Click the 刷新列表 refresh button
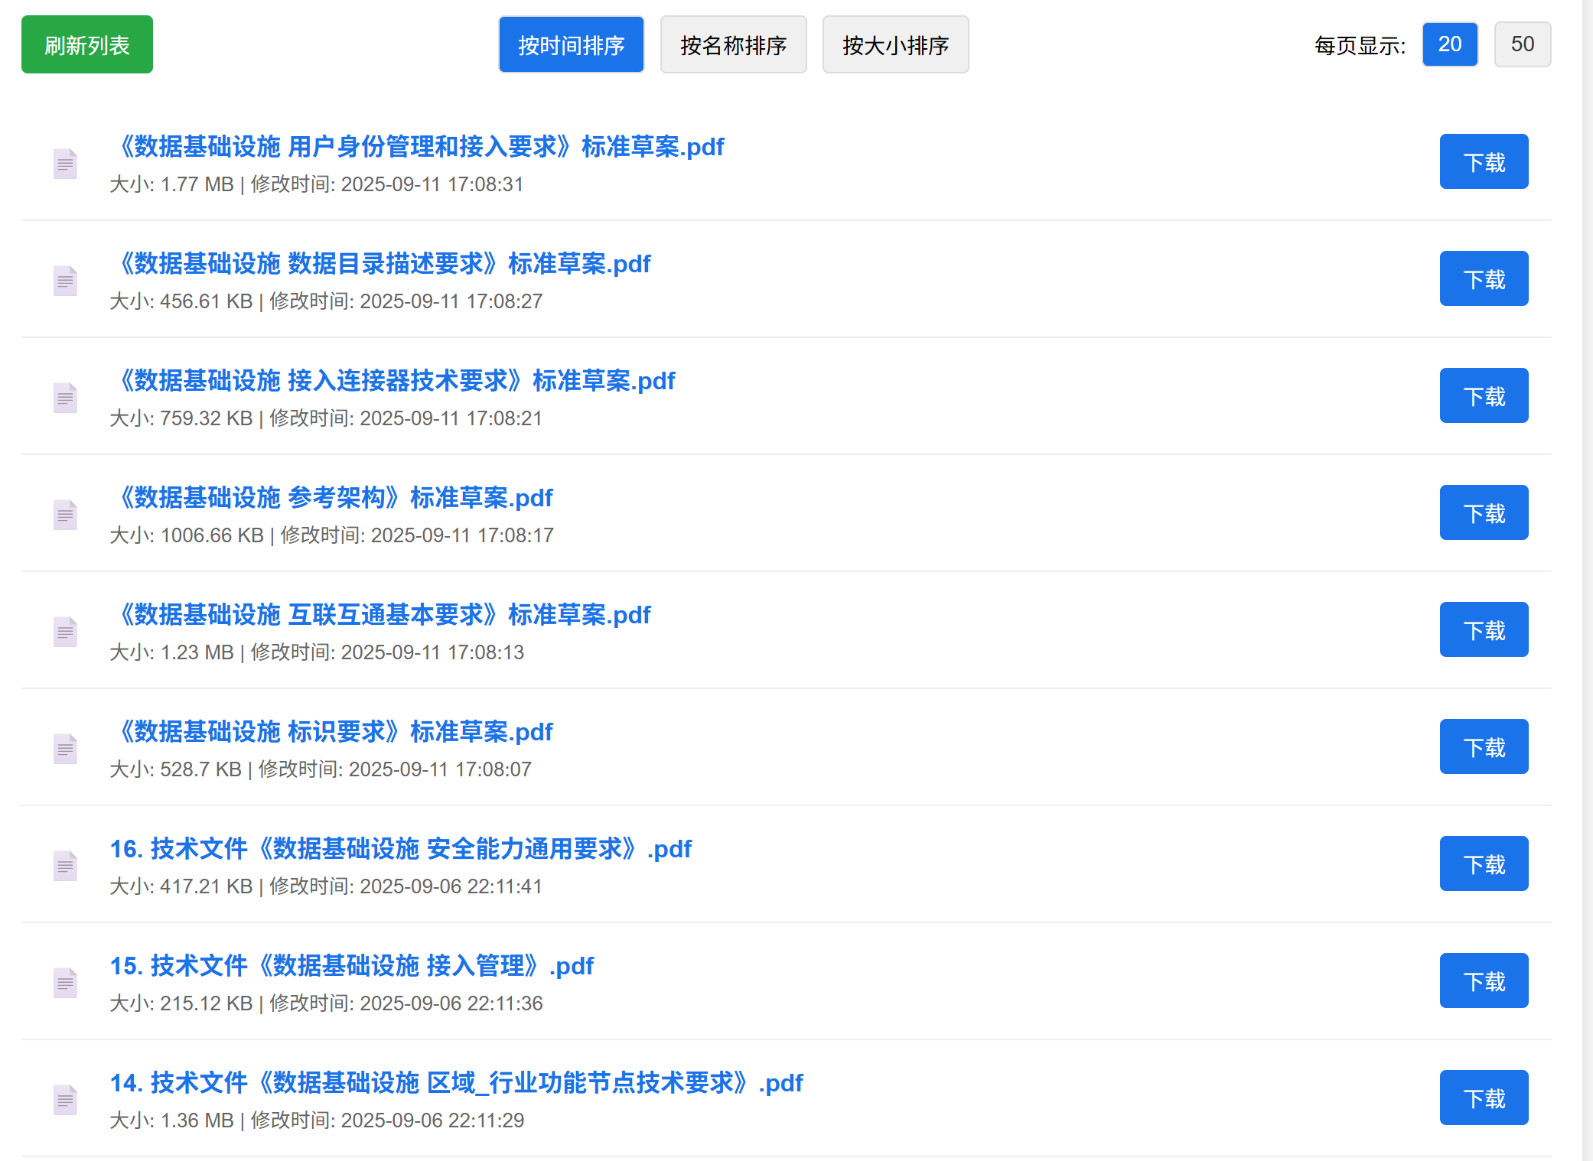The width and height of the screenshot is (1593, 1161). pyautogui.click(x=87, y=45)
